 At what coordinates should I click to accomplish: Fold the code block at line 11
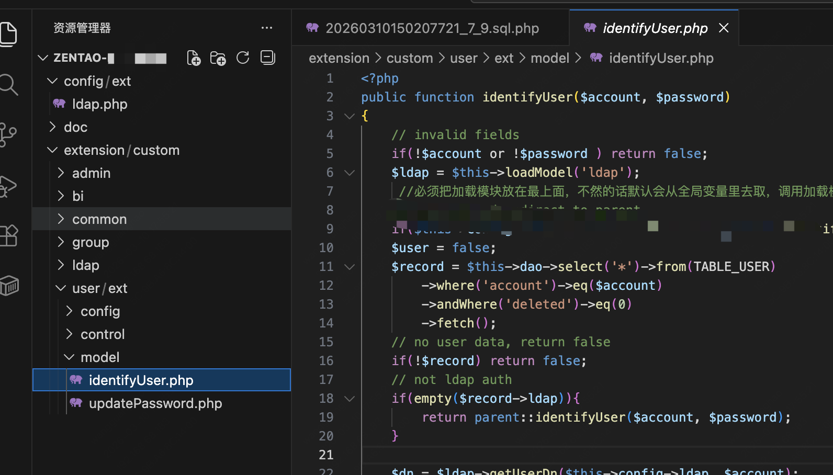coord(350,267)
